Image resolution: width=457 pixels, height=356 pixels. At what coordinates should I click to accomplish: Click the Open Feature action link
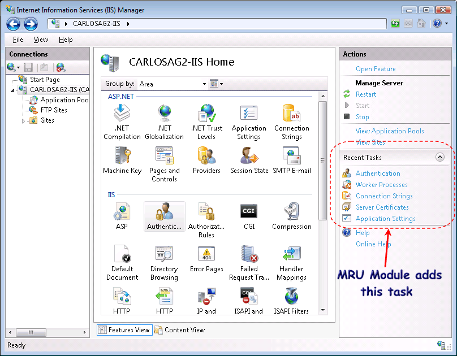click(x=376, y=69)
